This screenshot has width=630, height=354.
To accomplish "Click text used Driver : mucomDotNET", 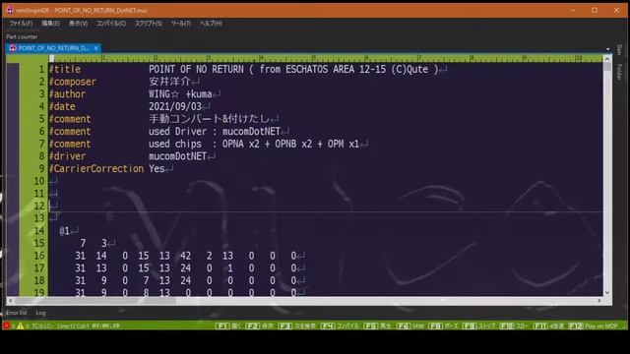I will [x=215, y=131].
